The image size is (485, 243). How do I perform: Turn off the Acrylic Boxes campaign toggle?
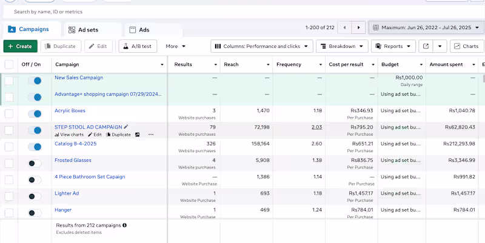(x=35, y=113)
